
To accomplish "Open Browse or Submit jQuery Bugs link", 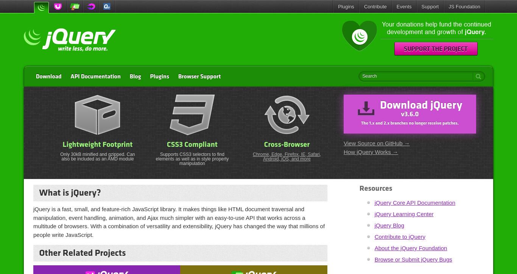I will (x=413, y=260).
